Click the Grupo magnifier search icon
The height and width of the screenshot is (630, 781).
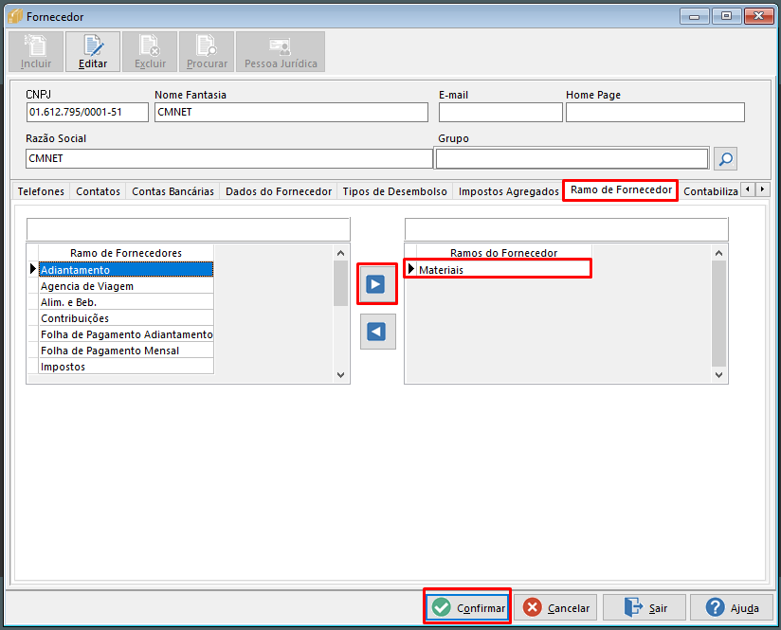(x=725, y=159)
